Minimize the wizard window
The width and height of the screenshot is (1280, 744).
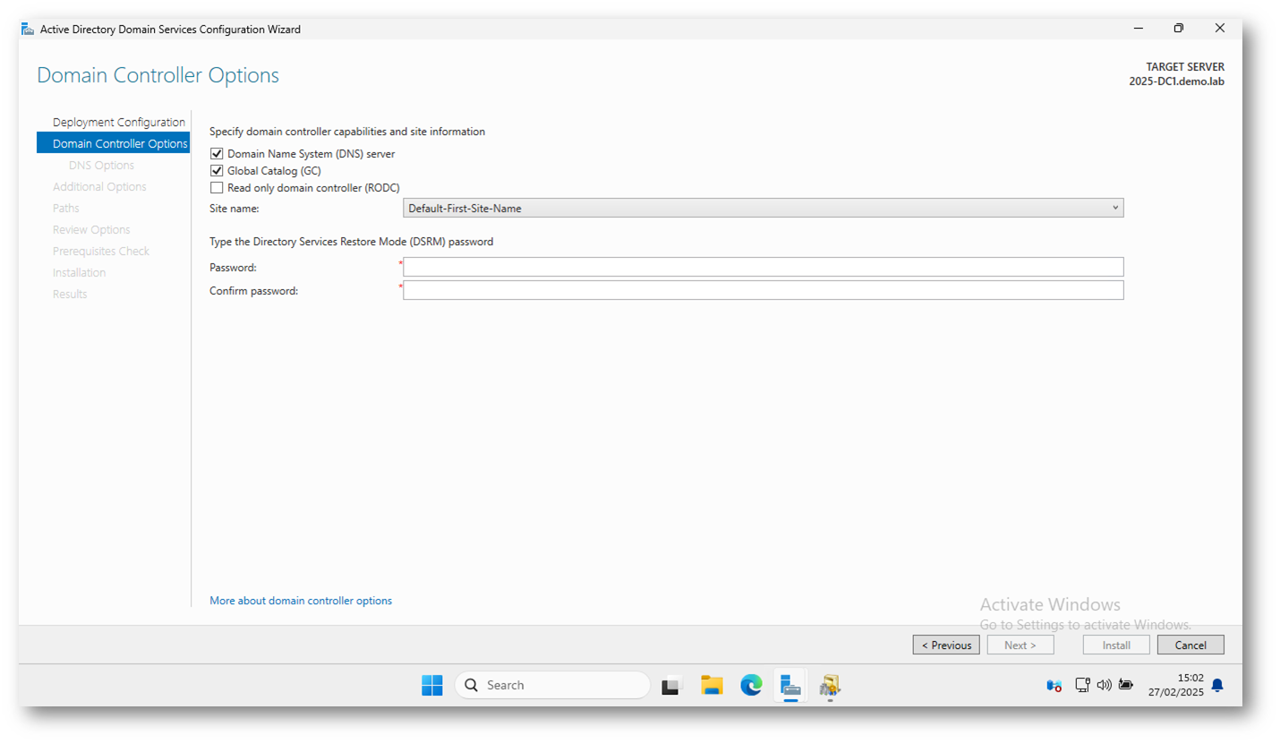1139,29
